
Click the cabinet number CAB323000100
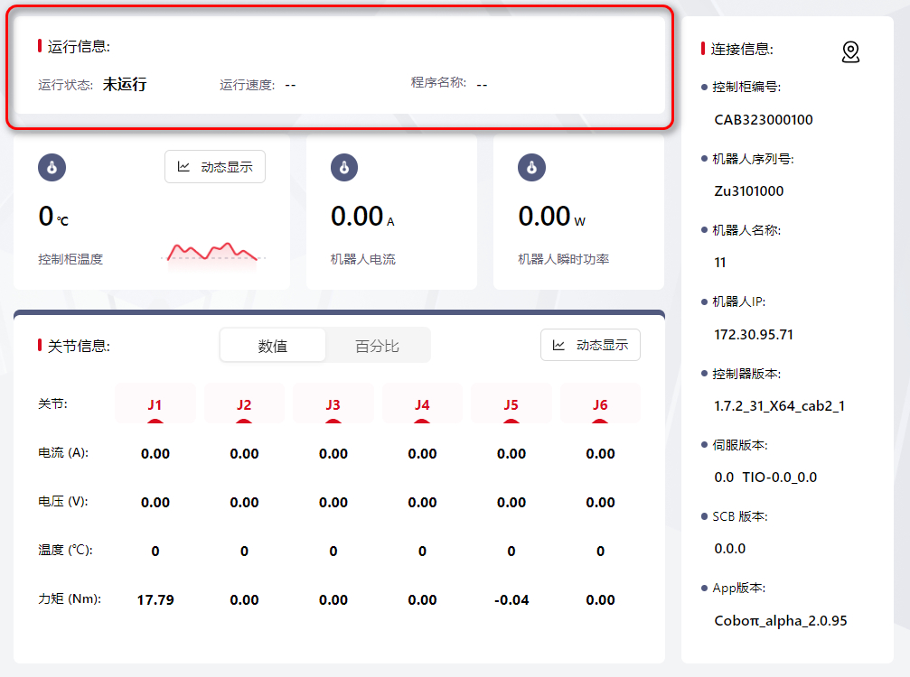pyautogui.click(x=764, y=119)
